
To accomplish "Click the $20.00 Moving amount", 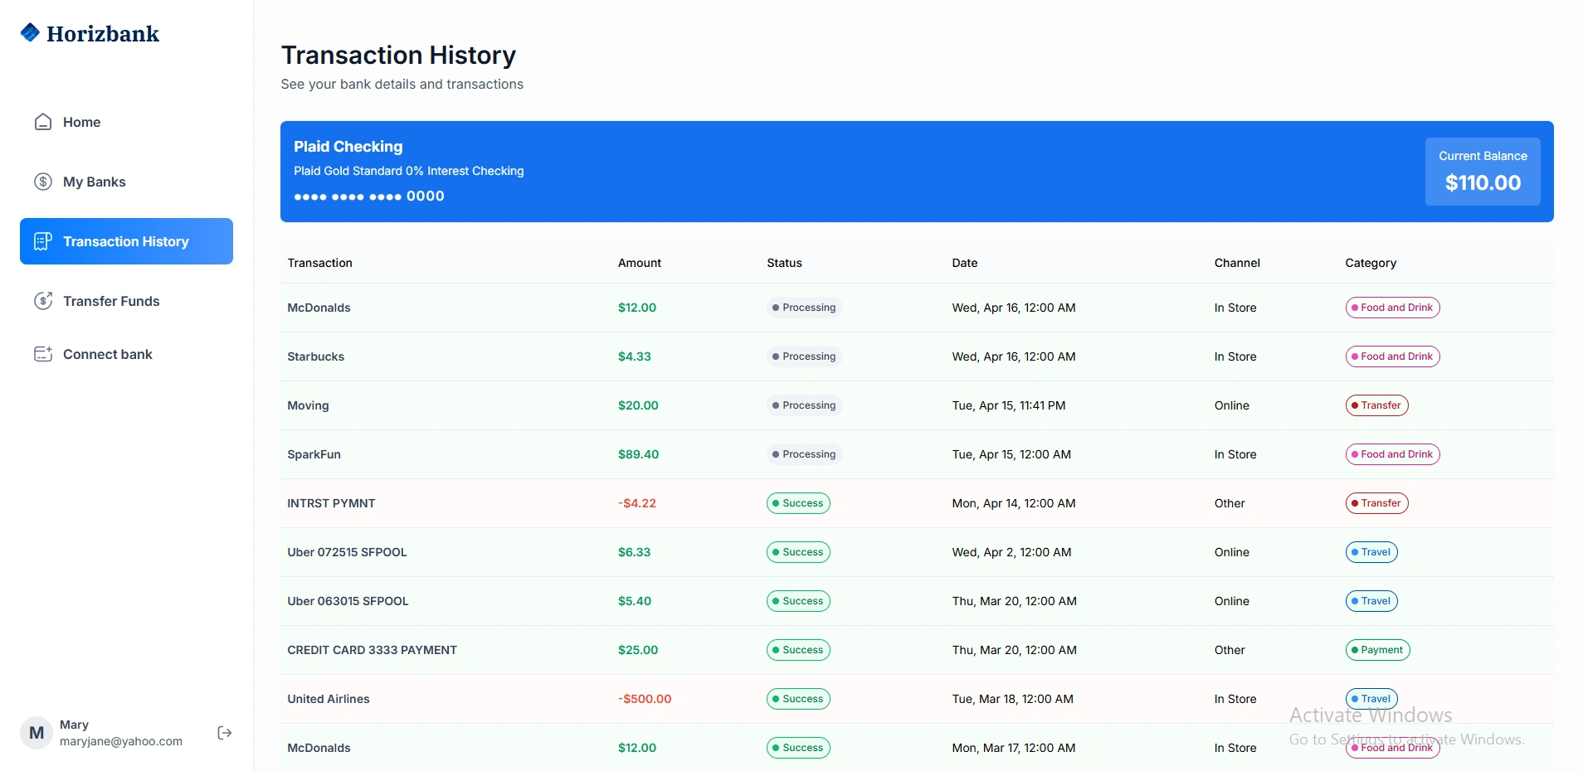I will pos(638,405).
